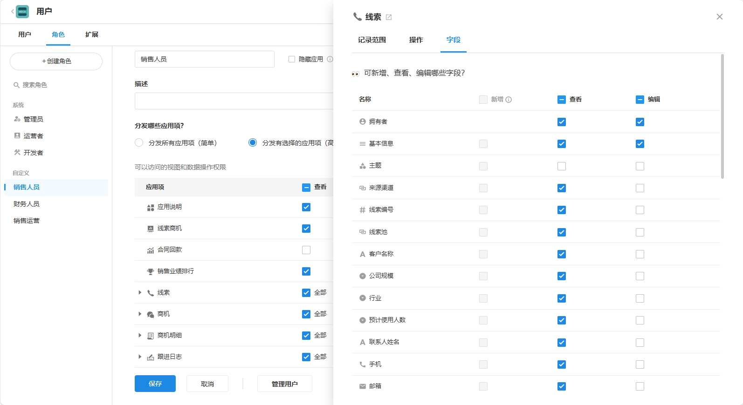Click the 手机 phone field icon
743x405 pixels.
pyautogui.click(x=363, y=364)
